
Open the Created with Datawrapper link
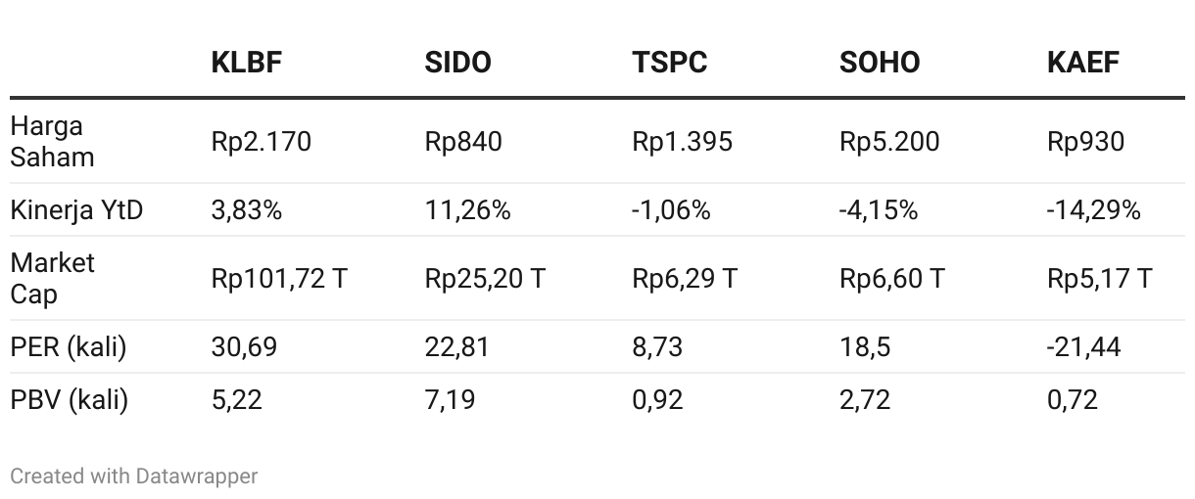tap(134, 476)
